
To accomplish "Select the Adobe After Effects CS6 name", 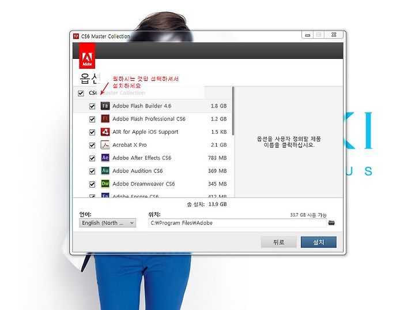I will click(142, 158).
